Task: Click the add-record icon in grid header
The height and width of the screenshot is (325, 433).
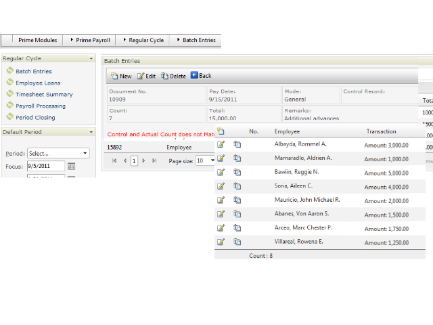Action: [x=221, y=131]
